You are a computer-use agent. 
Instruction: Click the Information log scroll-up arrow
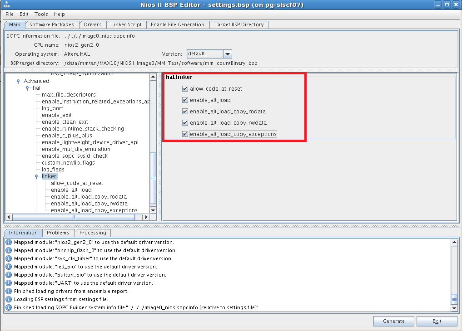(454, 242)
